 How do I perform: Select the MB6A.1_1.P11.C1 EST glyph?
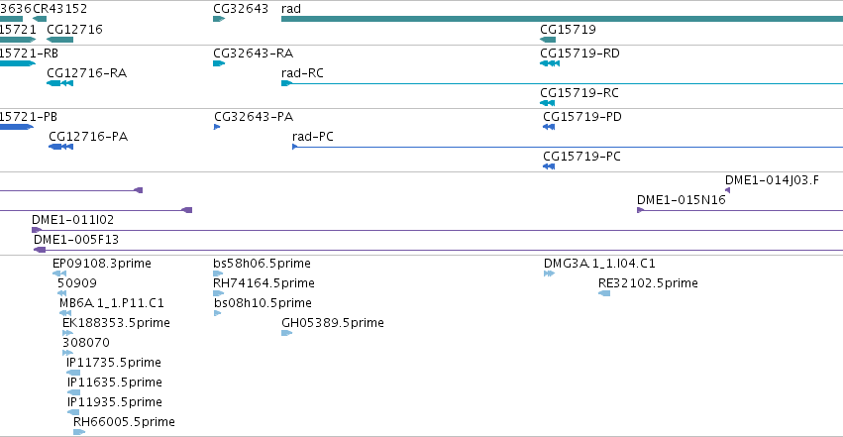click(65, 313)
